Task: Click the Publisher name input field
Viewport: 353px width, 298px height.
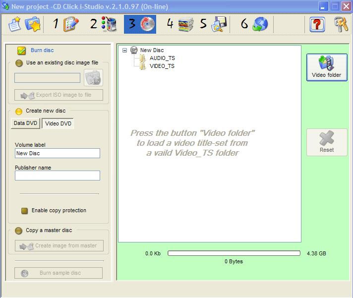Action: [58, 176]
